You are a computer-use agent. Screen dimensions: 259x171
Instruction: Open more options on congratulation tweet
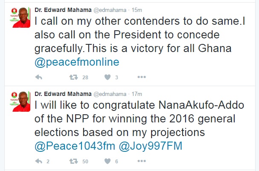142,161
